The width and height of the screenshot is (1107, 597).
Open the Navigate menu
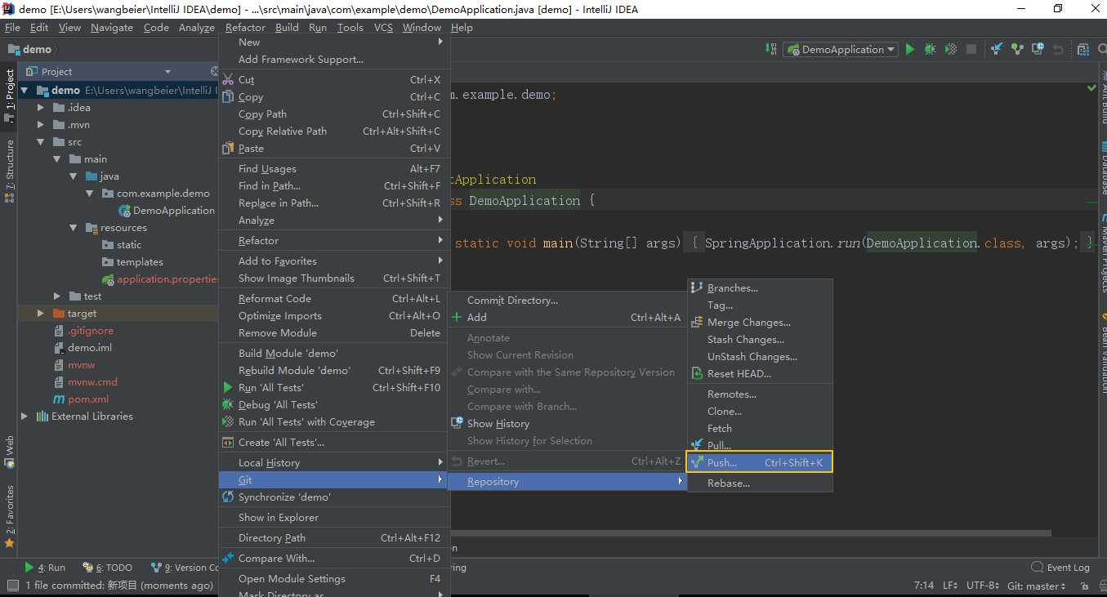112,27
